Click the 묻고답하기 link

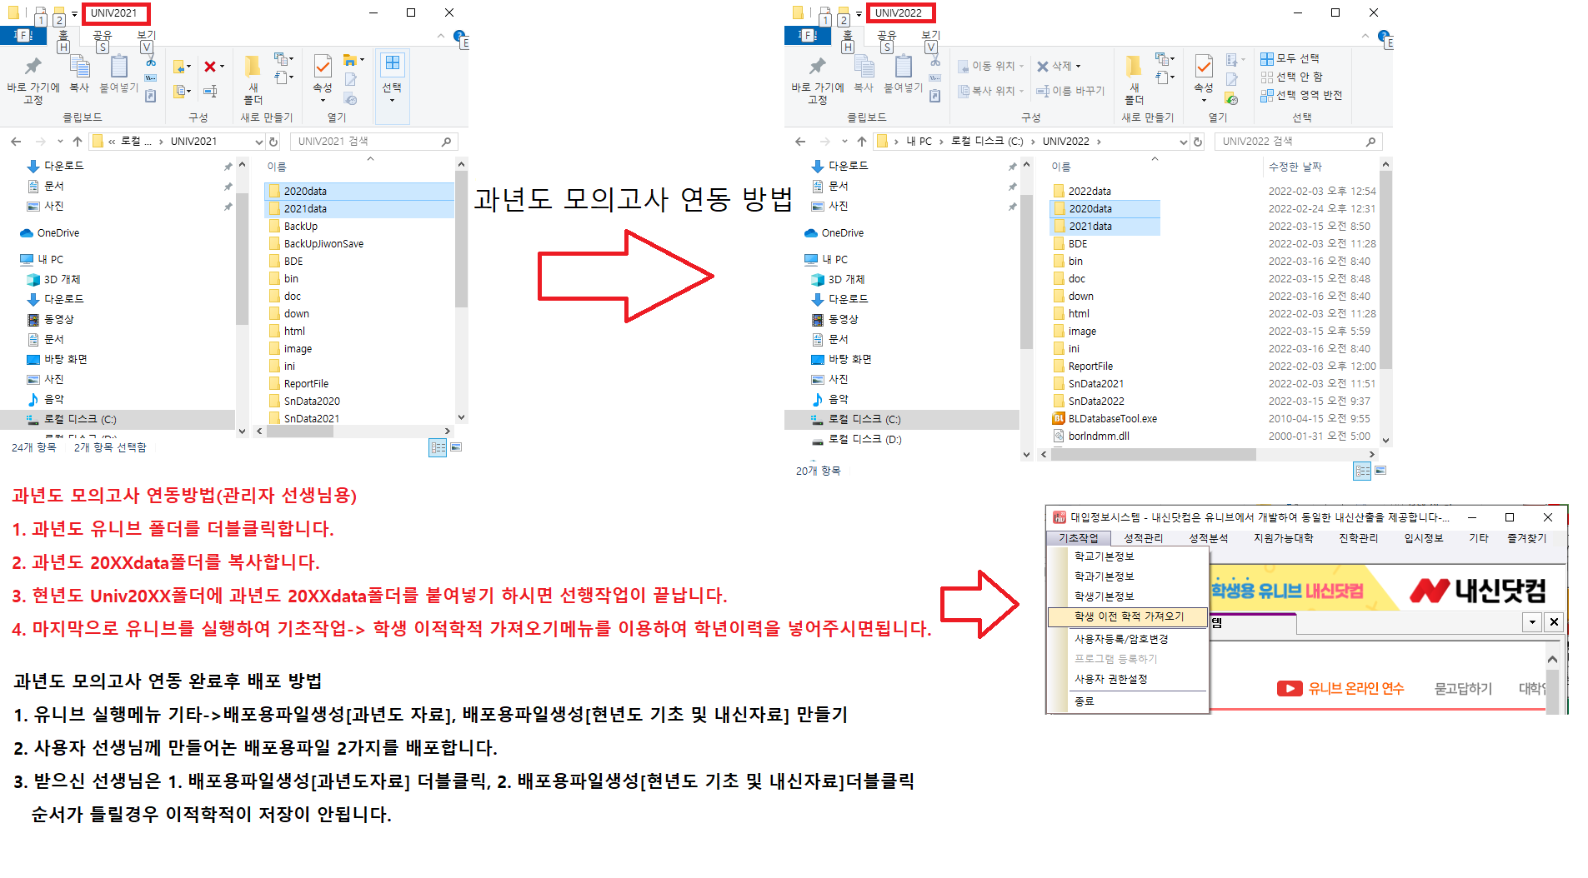pyautogui.click(x=1463, y=688)
